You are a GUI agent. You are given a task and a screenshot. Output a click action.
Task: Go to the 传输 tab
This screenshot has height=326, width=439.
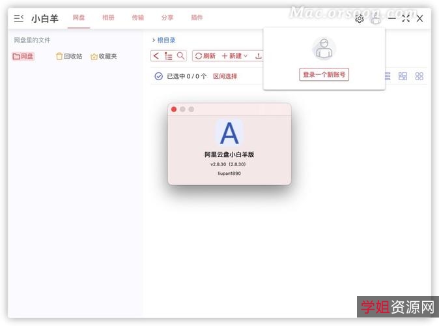137,18
